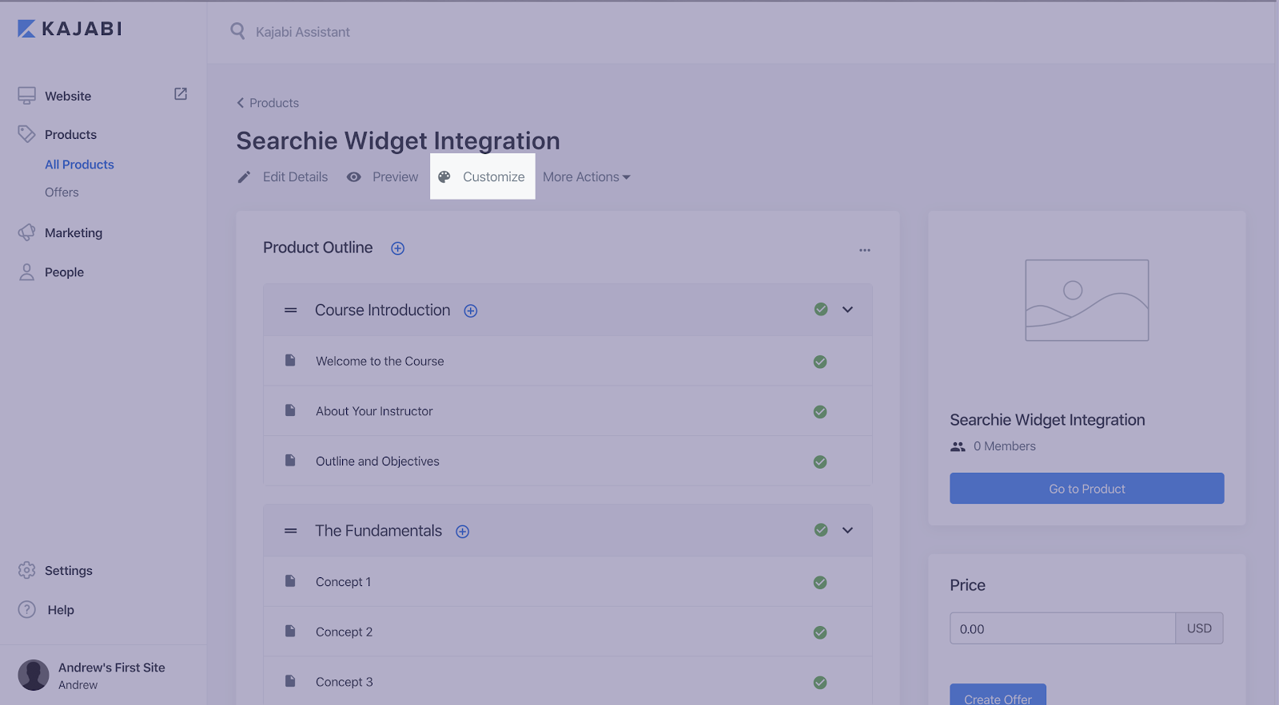Screen dimensions: 1279x705
Task: Open the More Actions dropdown
Action: (x=587, y=177)
